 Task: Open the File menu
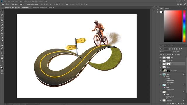5,1
